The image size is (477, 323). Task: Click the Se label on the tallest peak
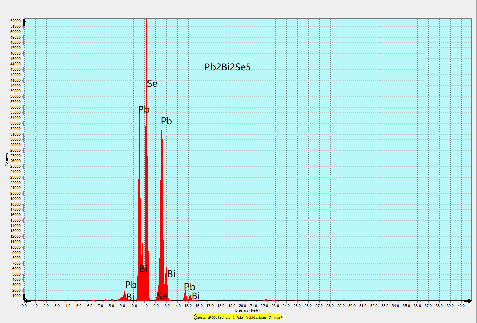click(152, 83)
